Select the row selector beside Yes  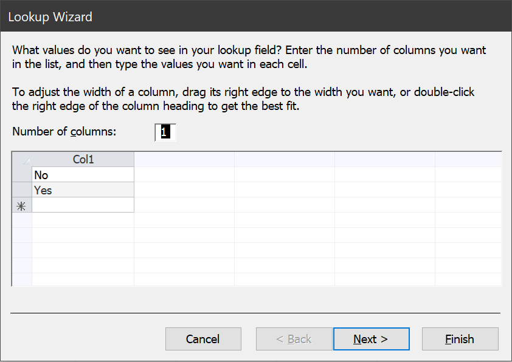[x=21, y=190]
